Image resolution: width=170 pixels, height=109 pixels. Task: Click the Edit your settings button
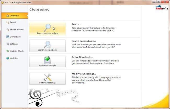[47, 78]
